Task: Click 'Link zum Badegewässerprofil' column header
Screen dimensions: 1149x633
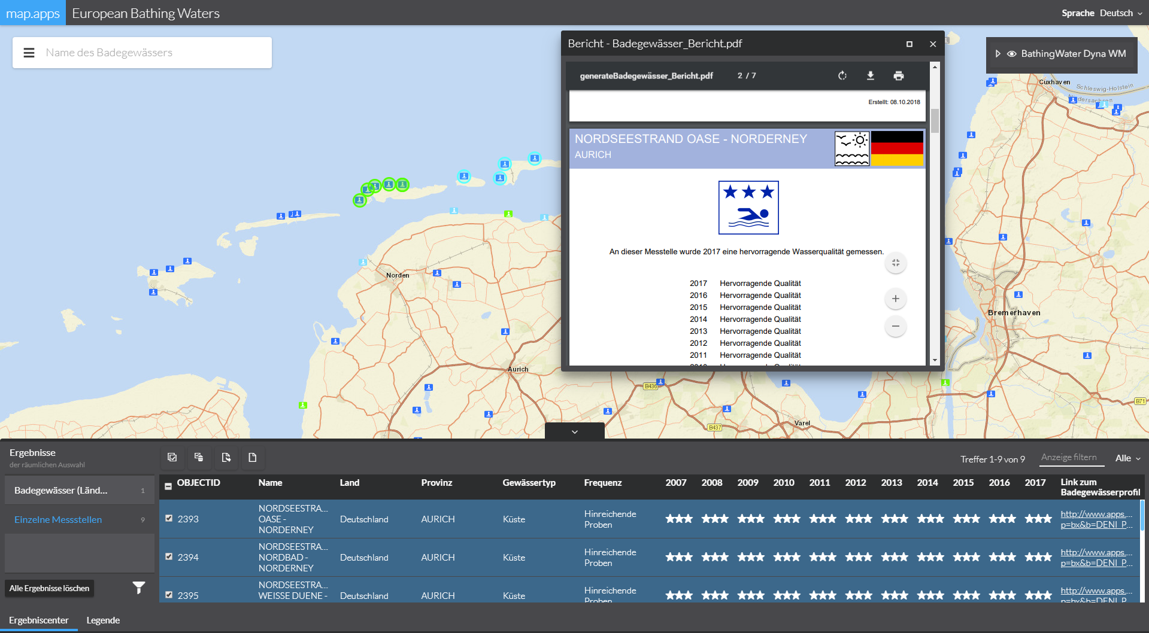Action: (1100, 487)
